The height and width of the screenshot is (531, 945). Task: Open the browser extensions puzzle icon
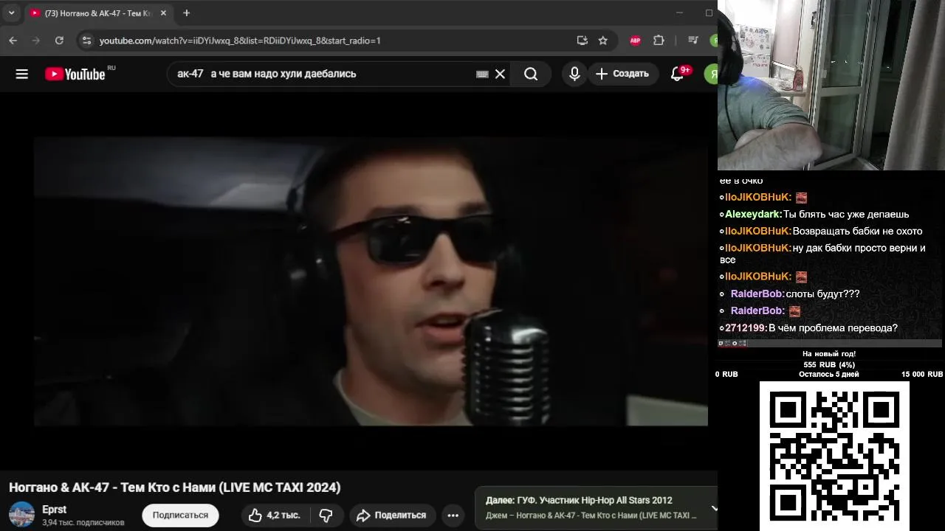[x=659, y=41]
